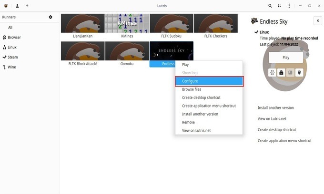This screenshot has height=194, width=324.
Task: Click the Linux runner label in side panel
Action: [x=264, y=32]
